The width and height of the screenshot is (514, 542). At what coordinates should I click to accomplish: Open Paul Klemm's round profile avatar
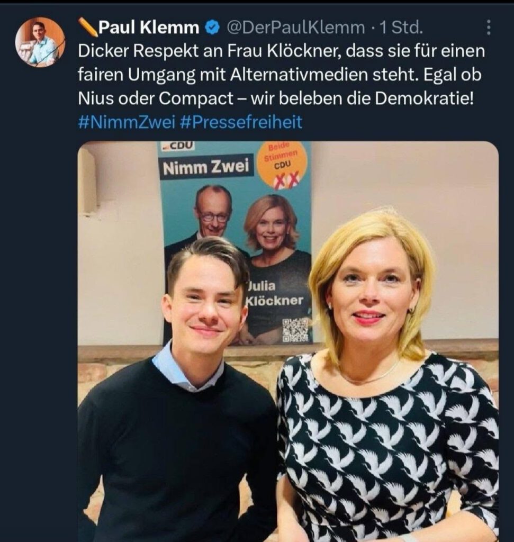tap(40, 42)
